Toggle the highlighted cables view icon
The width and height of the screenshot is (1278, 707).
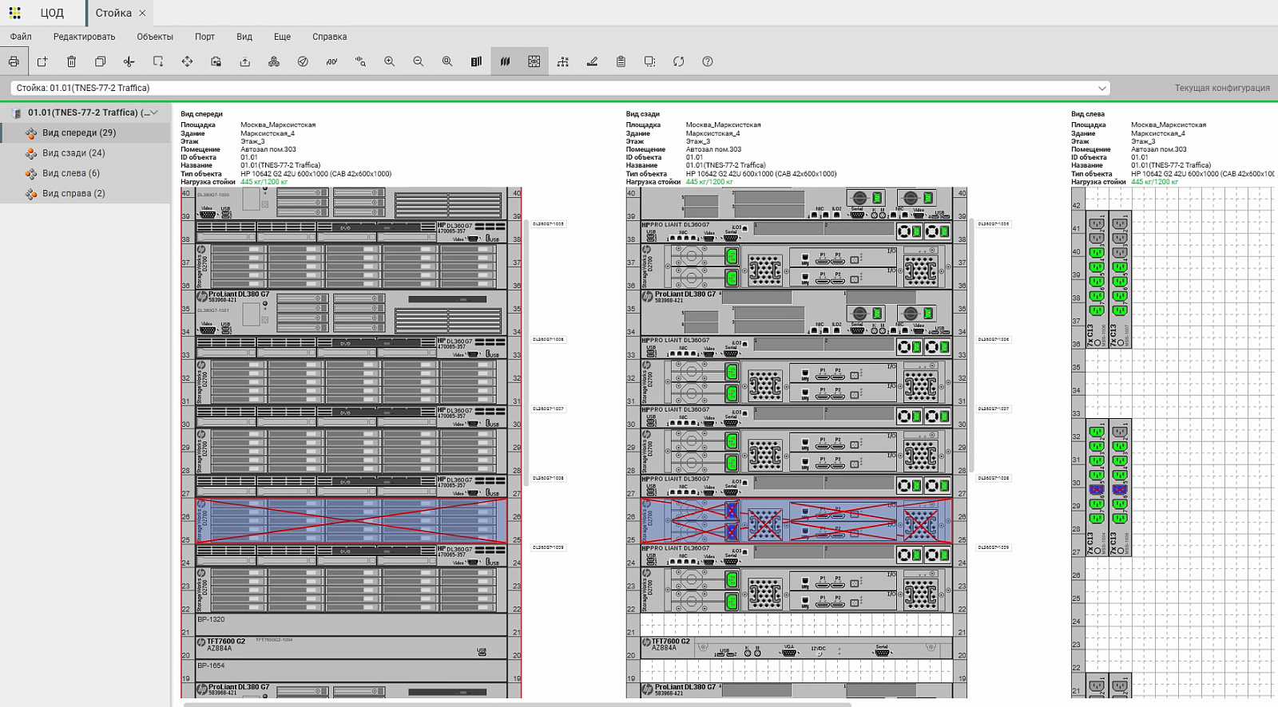pyautogui.click(x=505, y=61)
